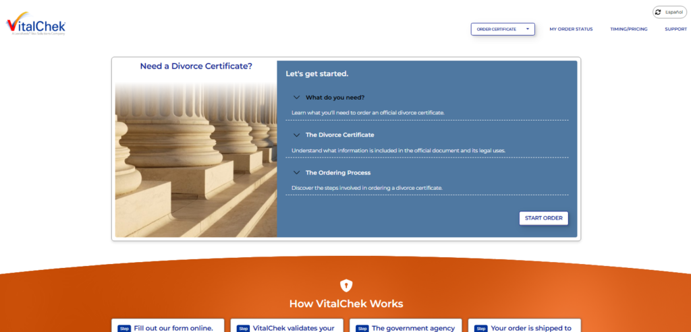Open the Support menu item
Screen dimensions: 691x332
click(x=675, y=29)
